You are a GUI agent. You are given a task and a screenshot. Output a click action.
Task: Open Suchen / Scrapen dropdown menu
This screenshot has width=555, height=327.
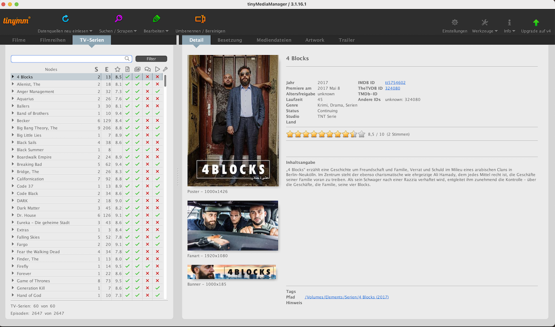tap(118, 31)
